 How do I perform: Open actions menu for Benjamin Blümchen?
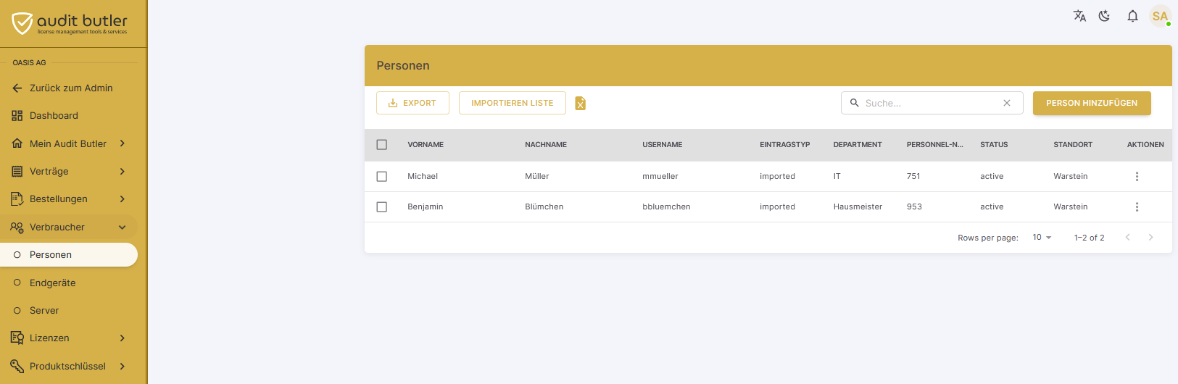[1137, 206]
